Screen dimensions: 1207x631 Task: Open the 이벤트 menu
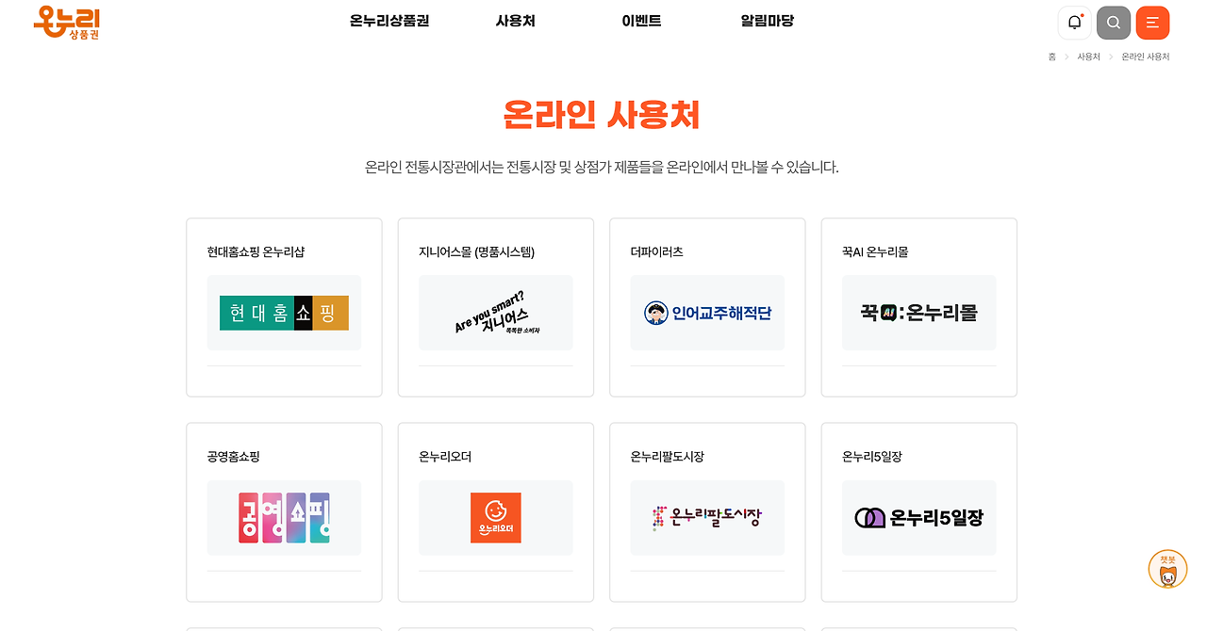641,21
